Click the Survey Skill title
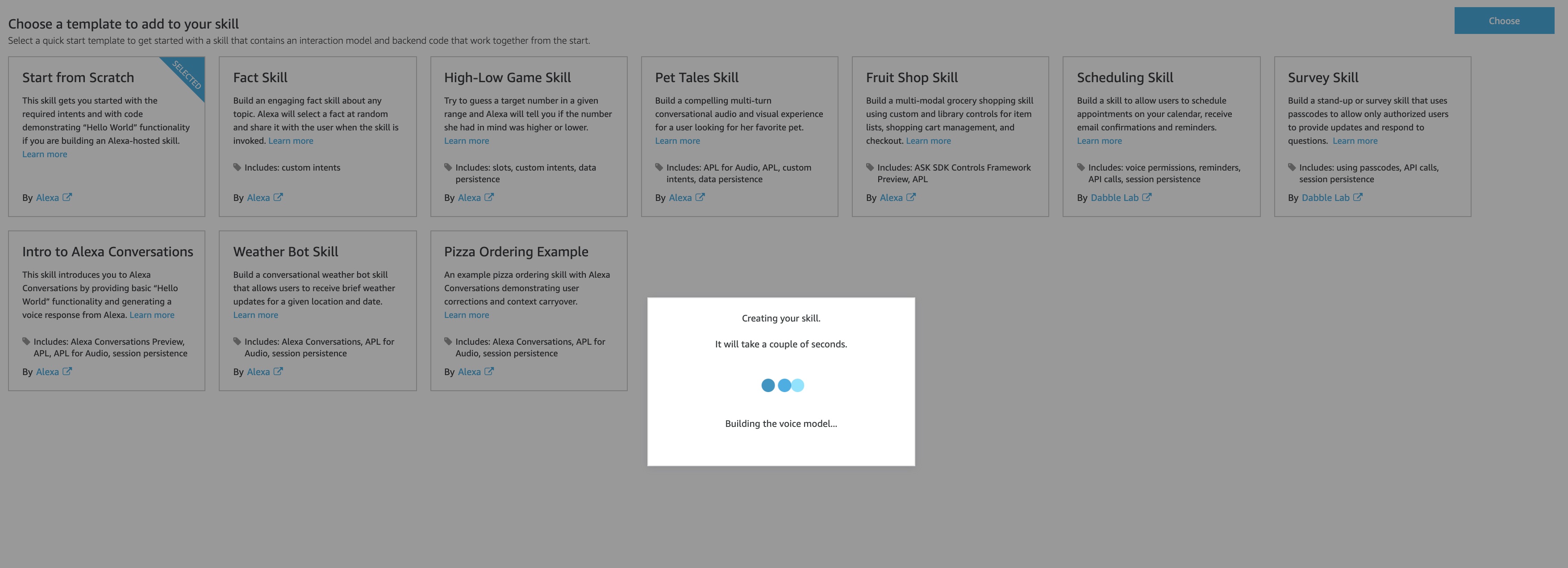Viewport: 1568px width, 568px height. tap(1323, 78)
